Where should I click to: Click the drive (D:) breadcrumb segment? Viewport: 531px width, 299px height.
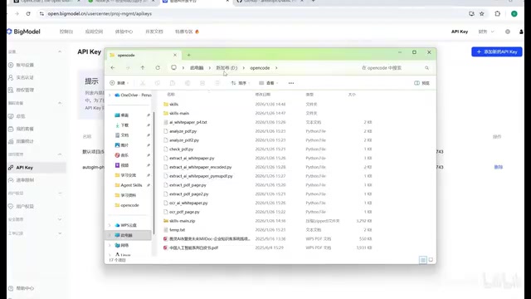tap(227, 68)
